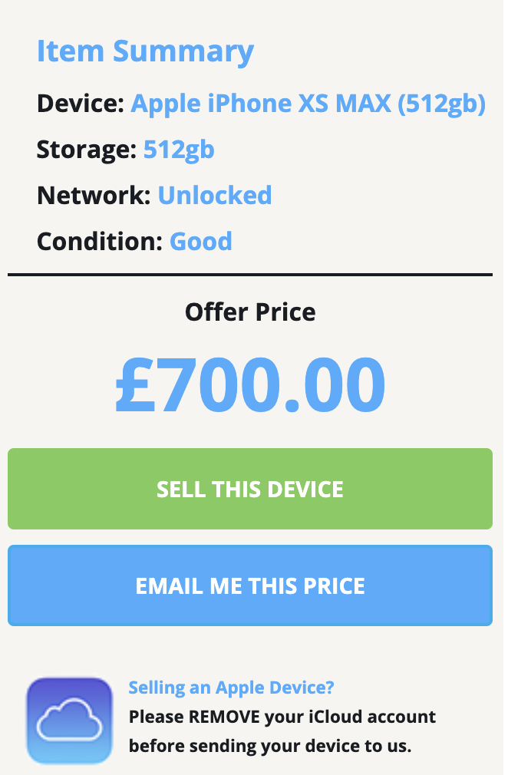
Task: Open the Selling an Apple Device? link
Action: click(x=231, y=687)
